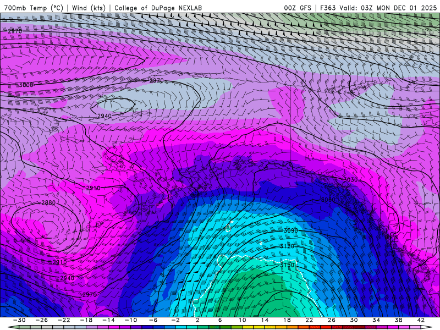Click the 2880 height contour label
Image resolution: width=440 pixels, height=330 pixels.
[x=48, y=202]
